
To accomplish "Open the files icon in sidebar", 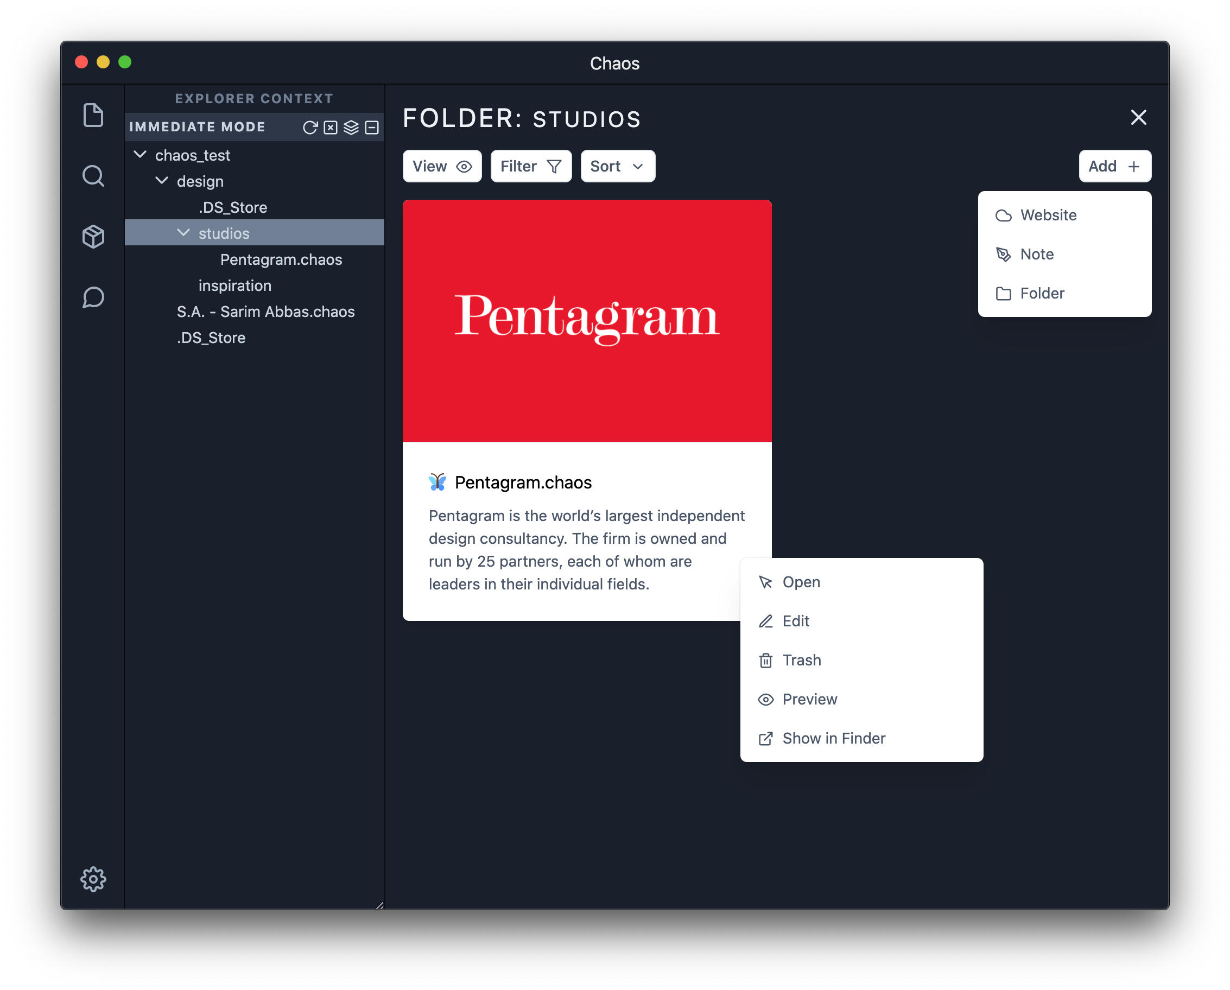I will click(x=93, y=115).
